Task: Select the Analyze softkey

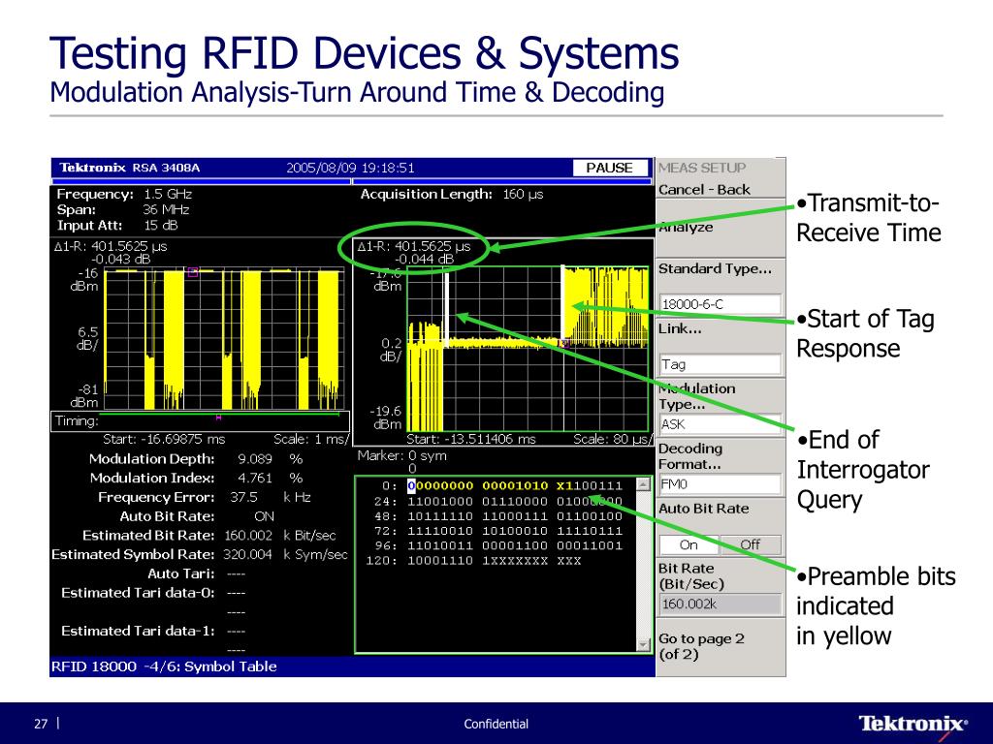Action: click(x=721, y=228)
